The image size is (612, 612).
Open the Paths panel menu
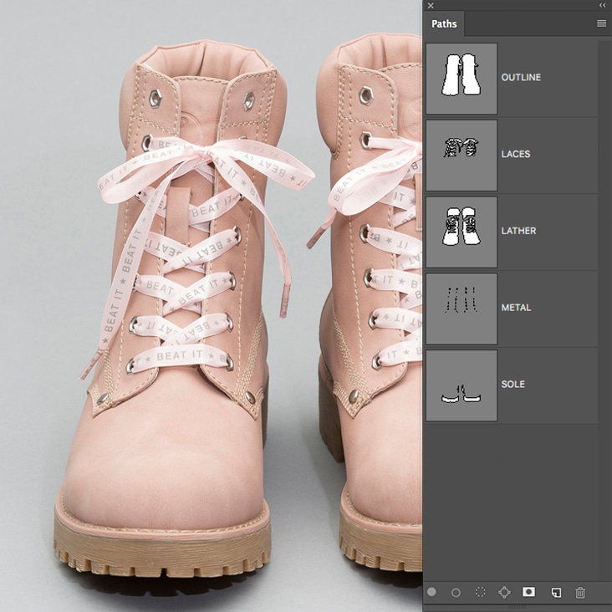tap(601, 23)
